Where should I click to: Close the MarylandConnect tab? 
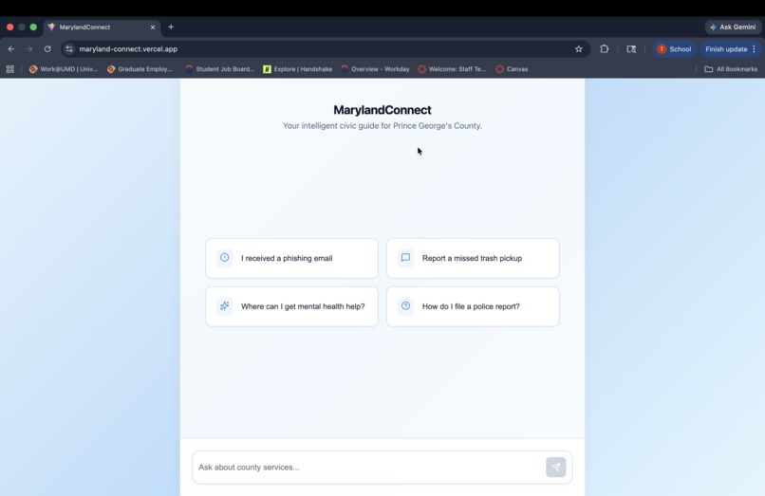click(x=153, y=28)
